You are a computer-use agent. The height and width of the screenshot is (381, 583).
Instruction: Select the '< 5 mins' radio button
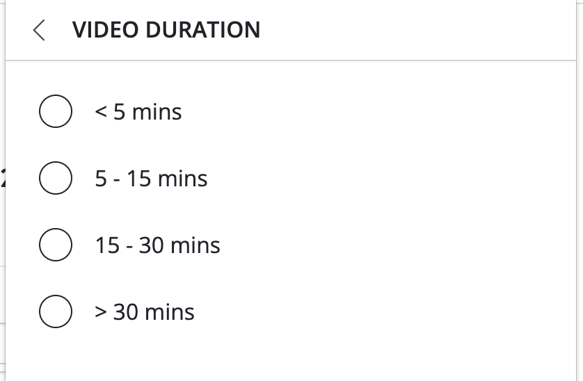click(x=56, y=112)
